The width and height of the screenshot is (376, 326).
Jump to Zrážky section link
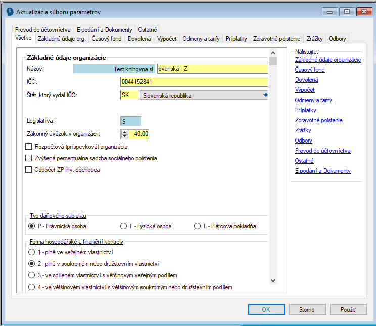tap(303, 130)
